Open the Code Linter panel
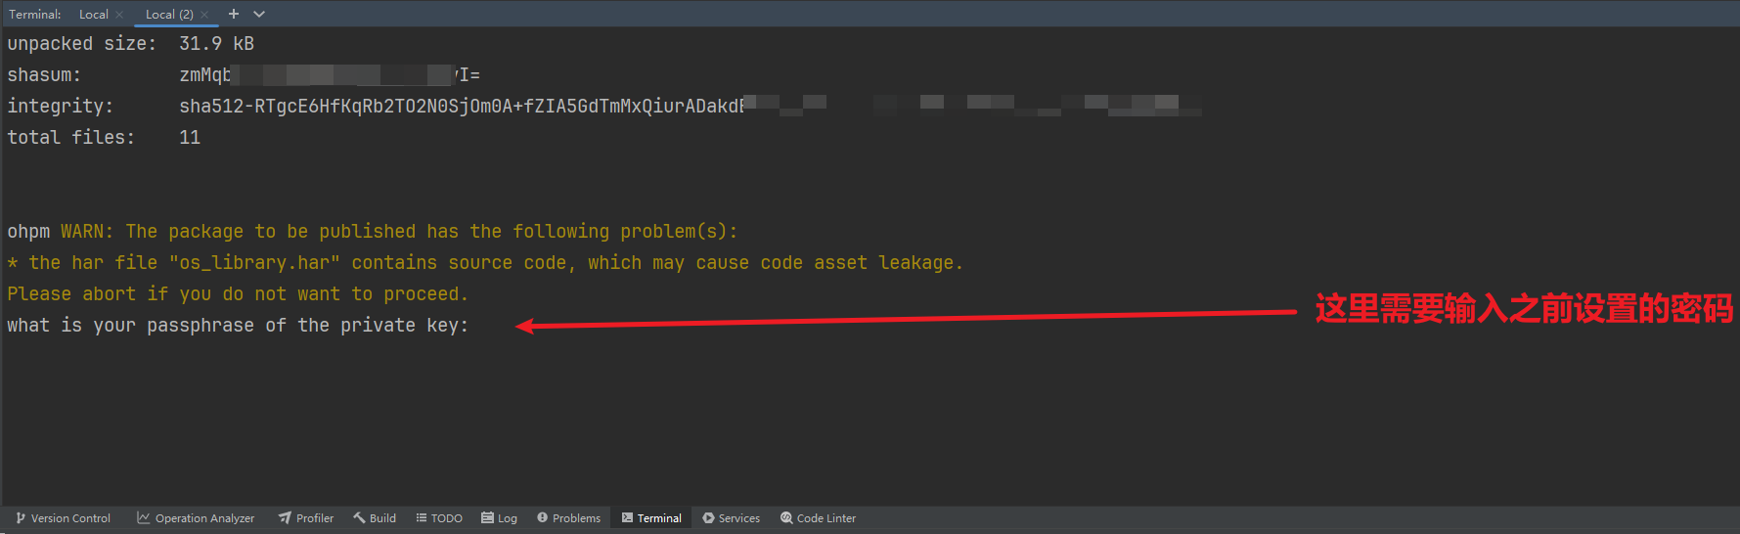This screenshot has width=1740, height=534. pos(818,518)
